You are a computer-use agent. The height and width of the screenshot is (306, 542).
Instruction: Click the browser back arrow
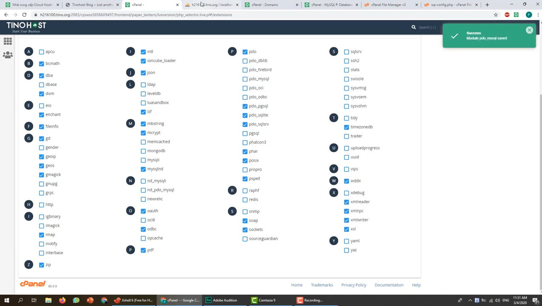[6, 15]
